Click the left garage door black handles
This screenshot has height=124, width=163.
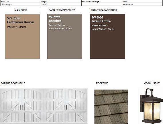21,107
